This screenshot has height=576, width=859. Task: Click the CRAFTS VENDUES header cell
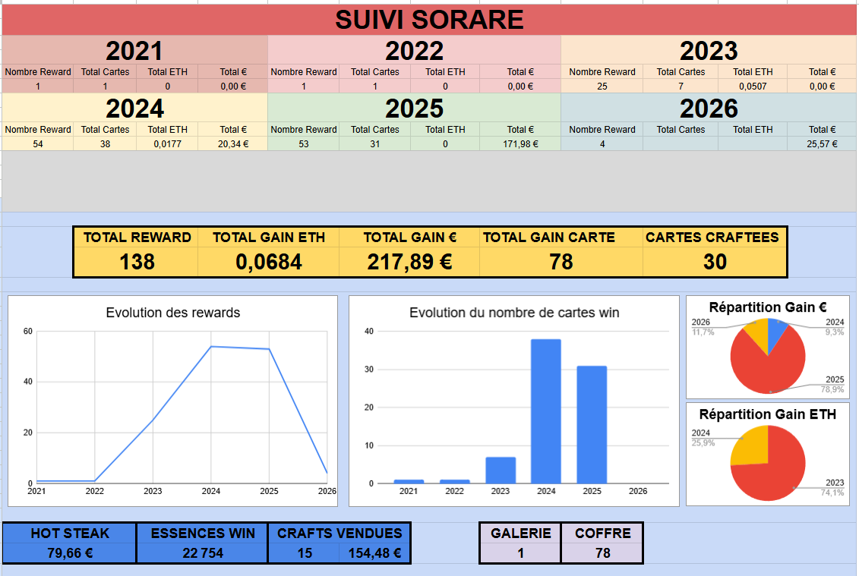339,534
